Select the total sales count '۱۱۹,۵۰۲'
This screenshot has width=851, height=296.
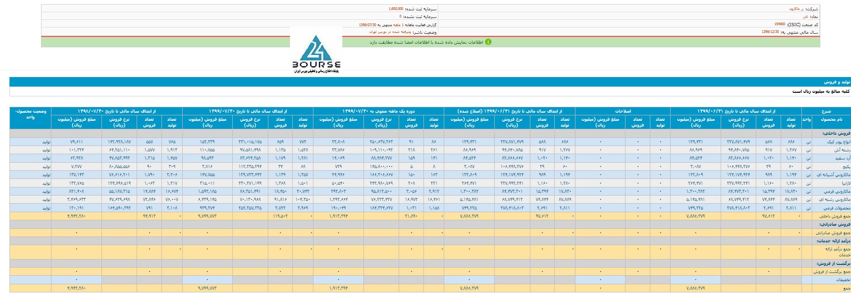(280, 216)
